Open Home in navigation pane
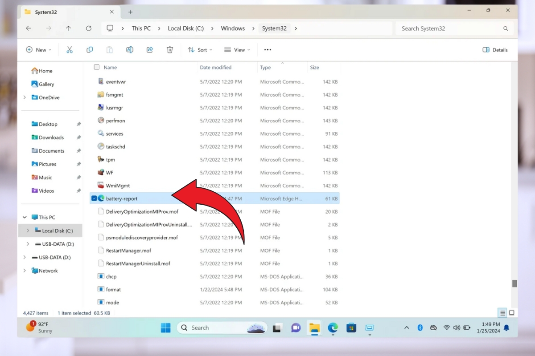Screen dimensions: 535x356 42,71
